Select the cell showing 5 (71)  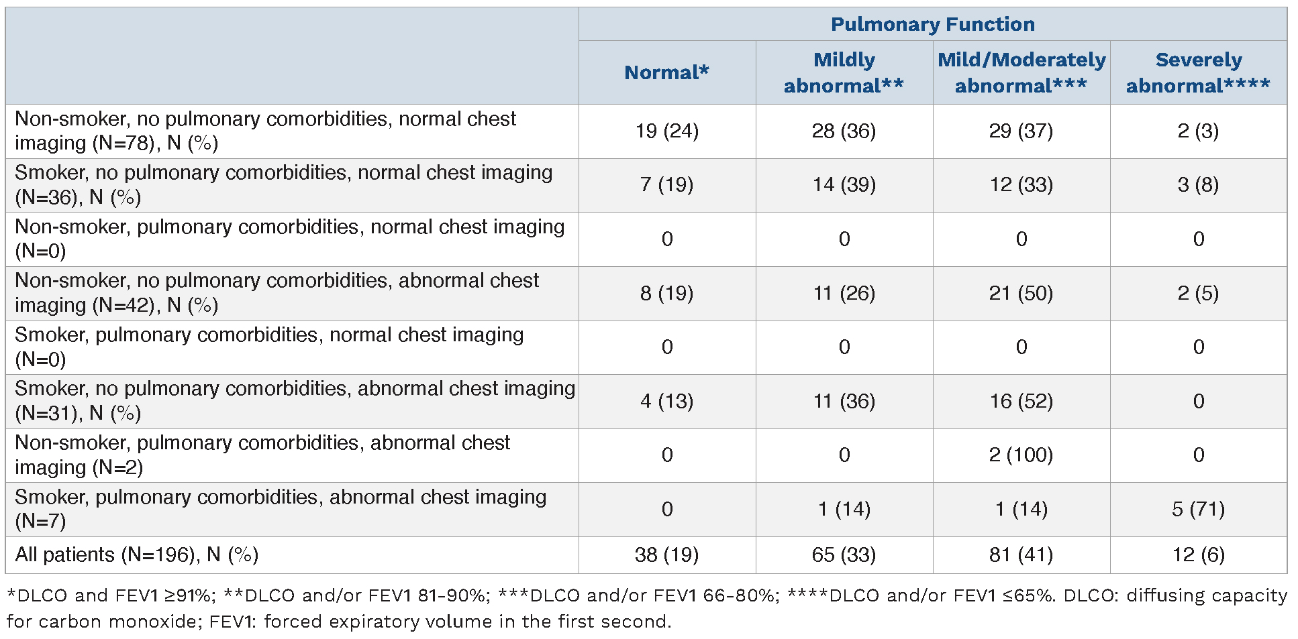(x=1198, y=509)
